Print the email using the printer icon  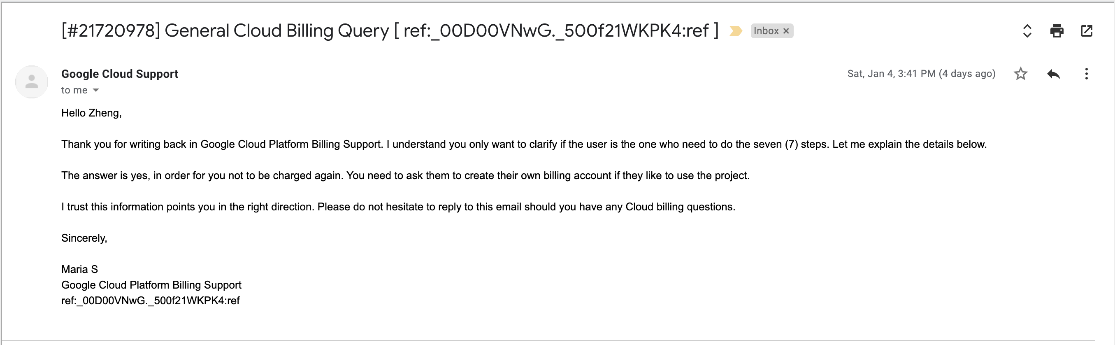pyautogui.click(x=1057, y=31)
